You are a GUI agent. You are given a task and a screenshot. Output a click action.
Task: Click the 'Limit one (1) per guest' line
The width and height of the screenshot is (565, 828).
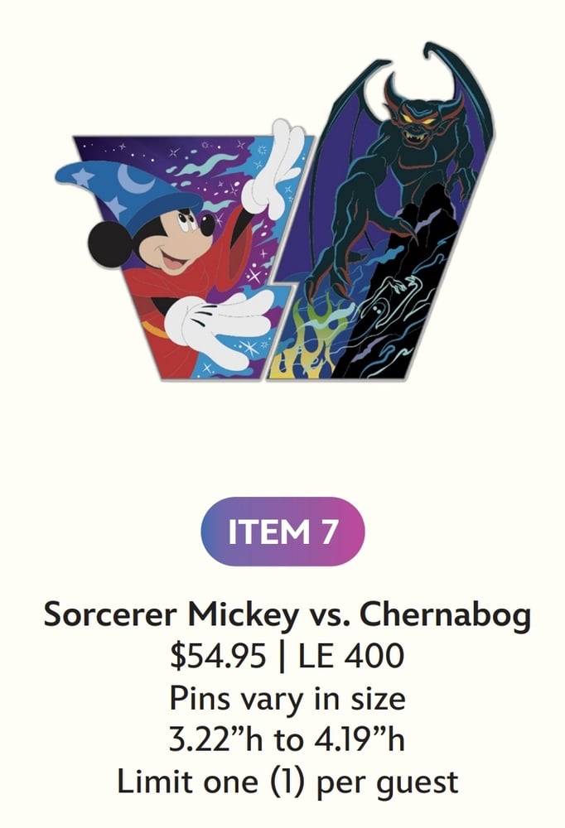287,782
